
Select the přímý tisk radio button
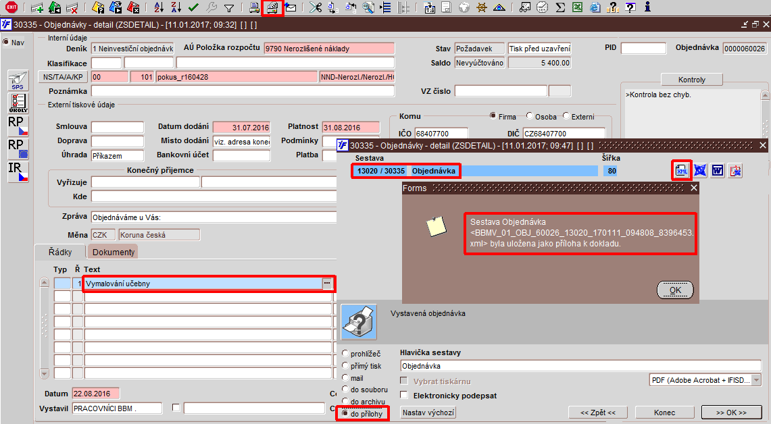click(345, 365)
